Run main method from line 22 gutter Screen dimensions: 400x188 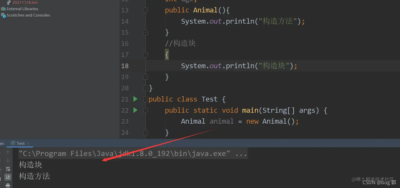pyautogui.click(x=135, y=110)
